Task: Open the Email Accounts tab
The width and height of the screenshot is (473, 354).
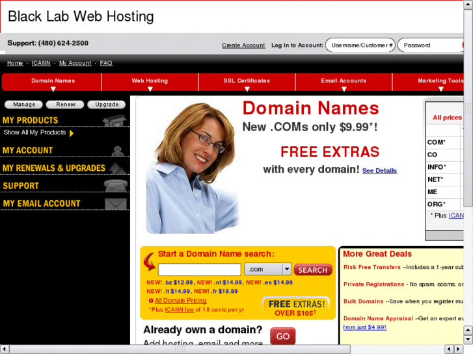Action: [344, 82]
